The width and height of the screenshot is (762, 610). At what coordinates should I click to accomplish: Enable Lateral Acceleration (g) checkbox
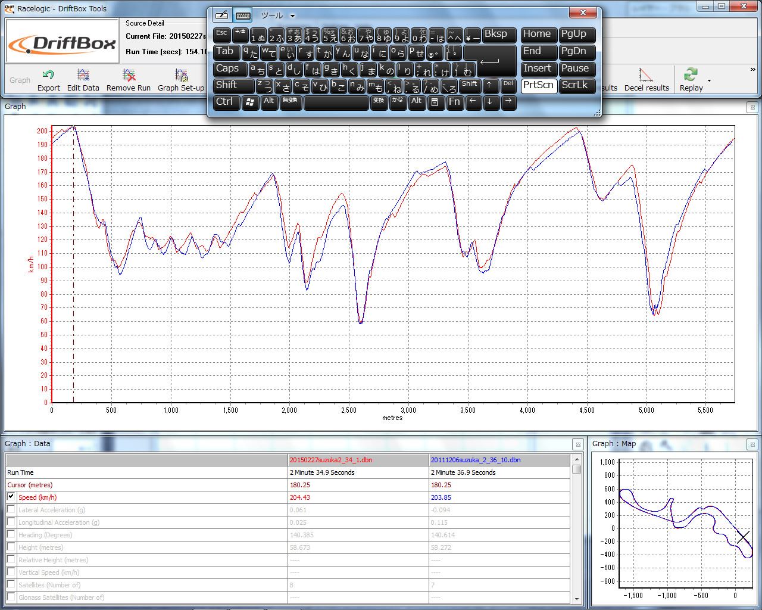pos(11,509)
